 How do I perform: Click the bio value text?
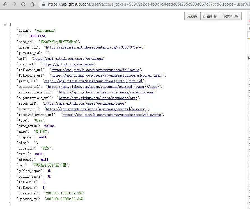[x=50, y=165]
